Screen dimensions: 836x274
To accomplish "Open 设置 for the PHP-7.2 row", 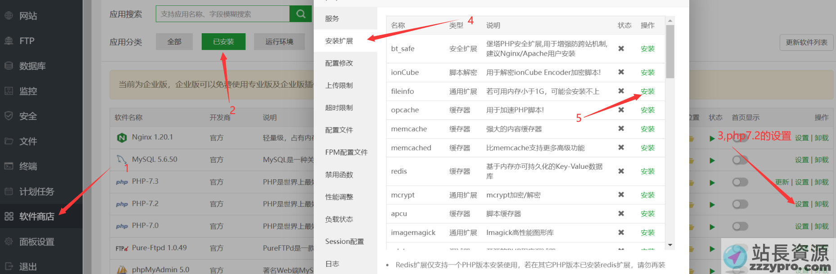I will [x=801, y=204].
